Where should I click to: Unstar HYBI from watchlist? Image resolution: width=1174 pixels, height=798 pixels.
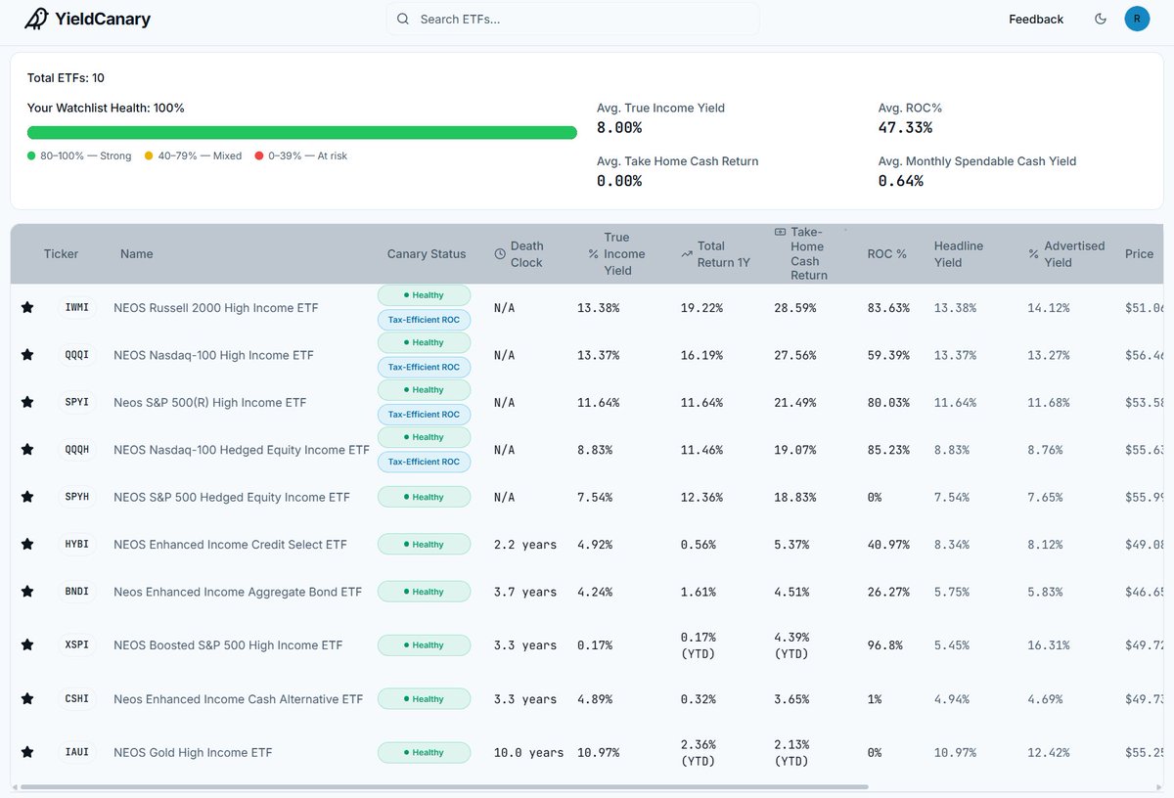[27, 544]
